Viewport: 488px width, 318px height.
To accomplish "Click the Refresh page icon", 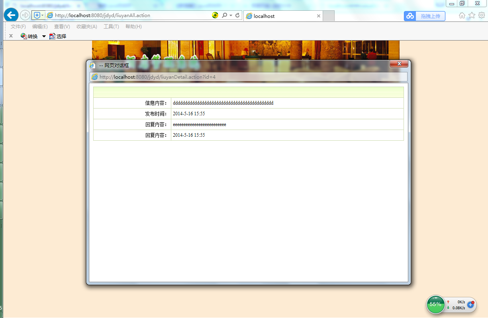I will [237, 15].
